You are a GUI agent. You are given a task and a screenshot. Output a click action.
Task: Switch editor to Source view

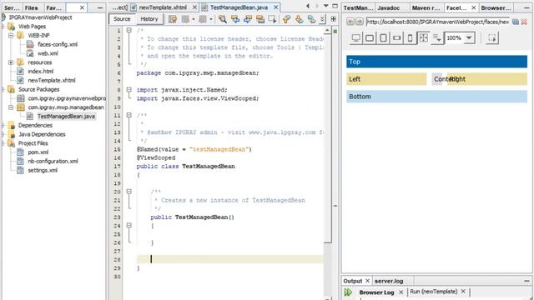[x=122, y=19]
